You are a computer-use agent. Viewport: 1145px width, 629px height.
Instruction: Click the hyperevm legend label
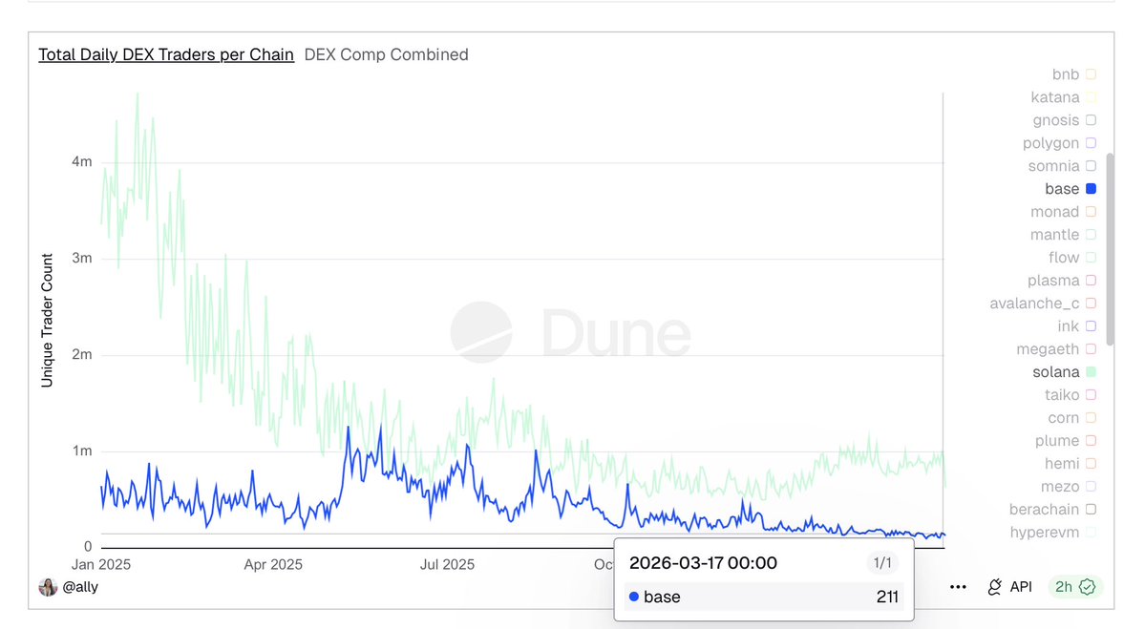(x=1044, y=533)
